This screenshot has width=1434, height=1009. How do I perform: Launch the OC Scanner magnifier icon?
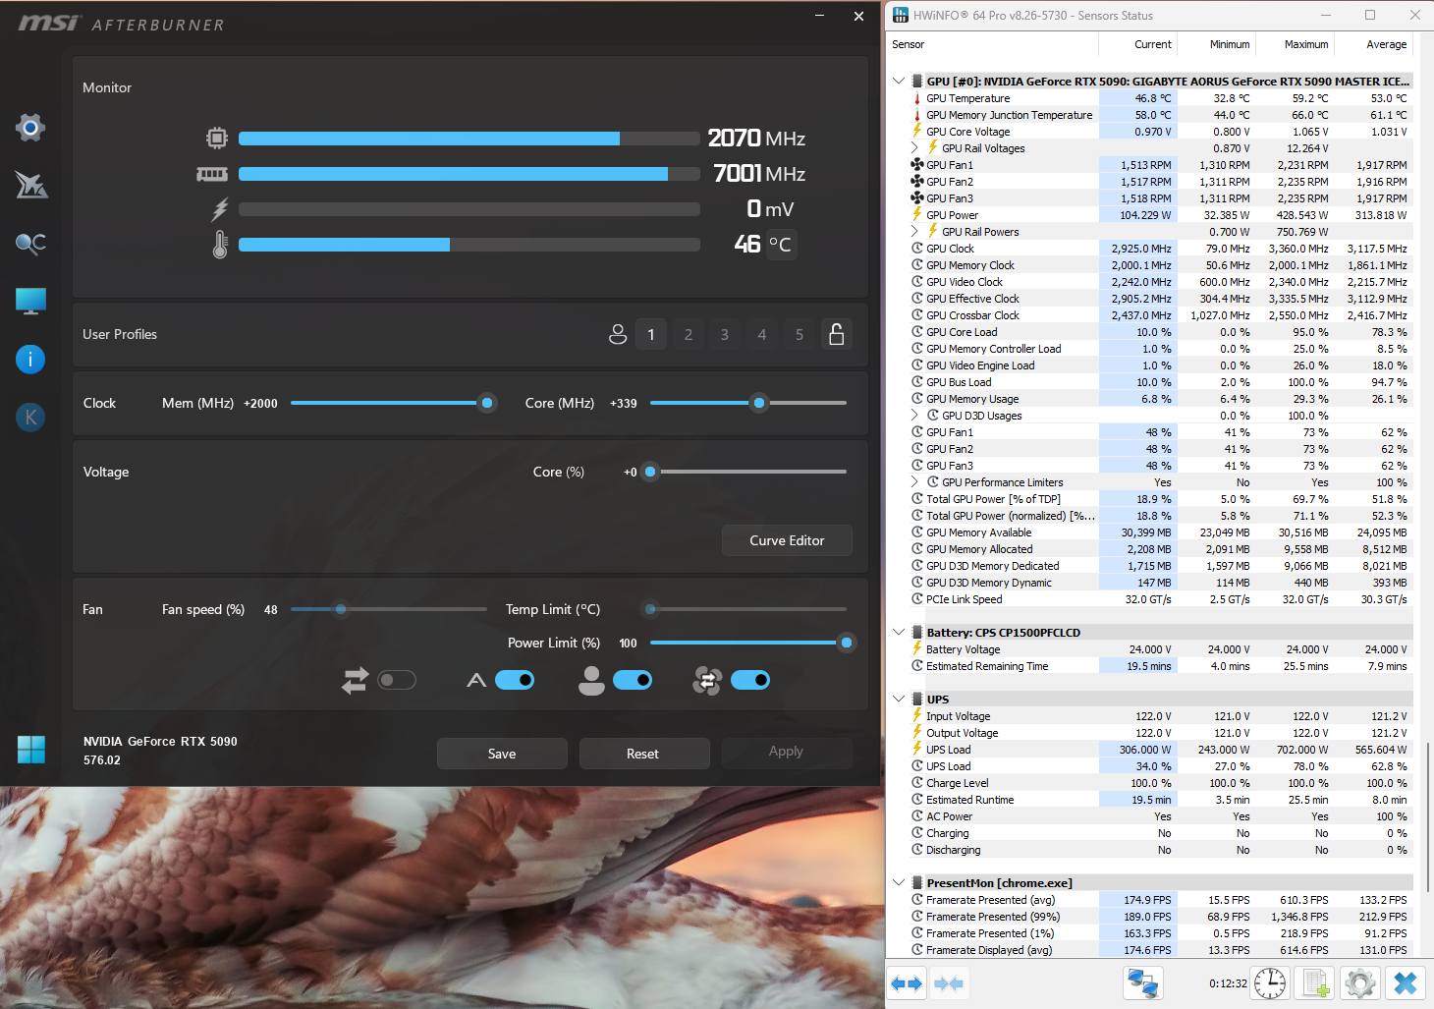tap(30, 244)
